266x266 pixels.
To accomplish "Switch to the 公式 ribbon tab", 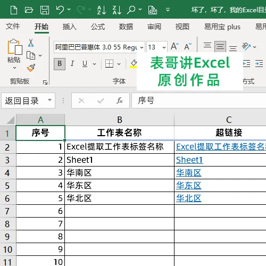I will (x=98, y=27).
